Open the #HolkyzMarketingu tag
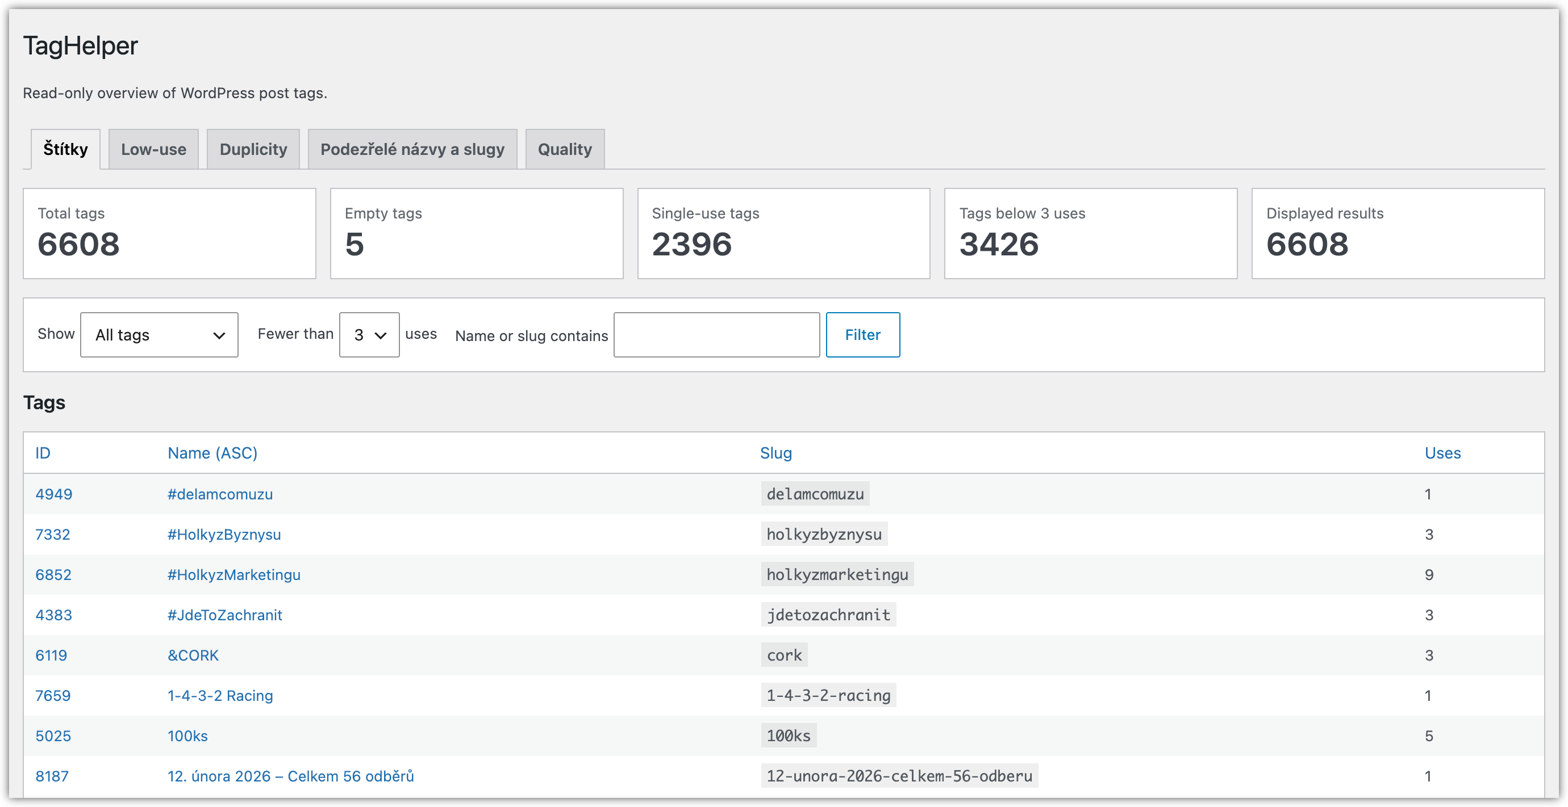This screenshot has width=1568, height=807. (x=233, y=575)
